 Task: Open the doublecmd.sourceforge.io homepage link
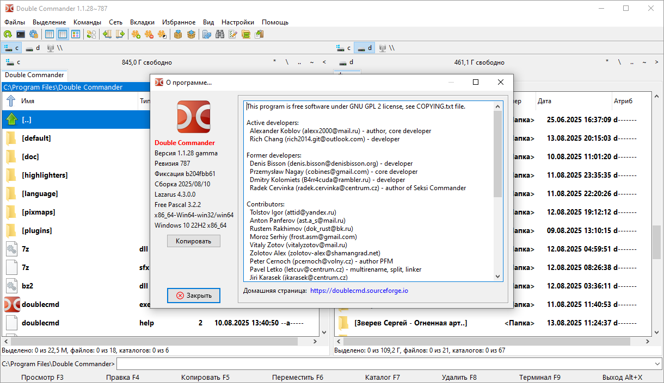pyautogui.click(x=359, y=291)
